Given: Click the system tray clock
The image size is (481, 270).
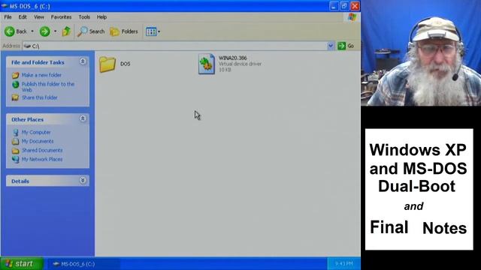Looking at the screenshot, I should pyautogui.click(x=344, y=263).
